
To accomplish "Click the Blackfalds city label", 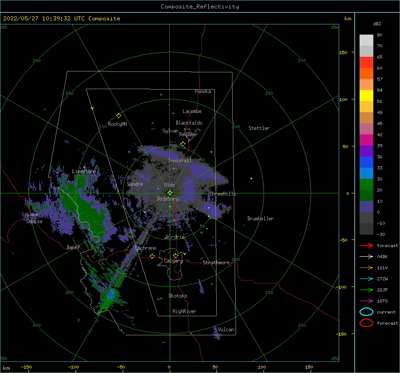I will [189, 123].
